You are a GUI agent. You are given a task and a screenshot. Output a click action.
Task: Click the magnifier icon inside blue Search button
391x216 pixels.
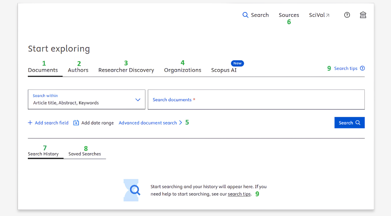pos(358,123)
